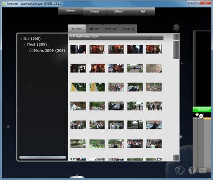Screen dimensions: 213x180
Task: Click the clip handle at the bottom center
Action: pos(77,176)
